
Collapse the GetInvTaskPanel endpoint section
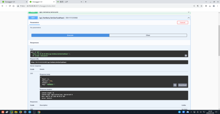tap(188, 18)
